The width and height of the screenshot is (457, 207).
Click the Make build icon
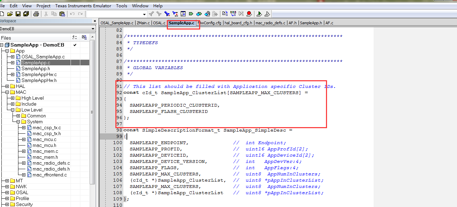click(x=233, y=14)
